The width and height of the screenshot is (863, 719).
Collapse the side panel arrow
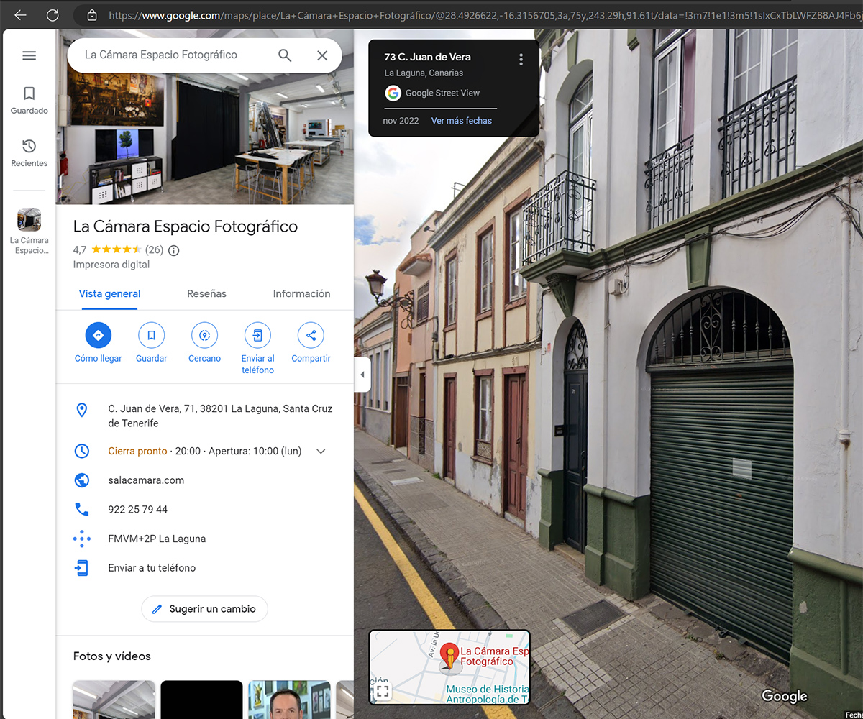pyautogui.click(x=362, y=375)
